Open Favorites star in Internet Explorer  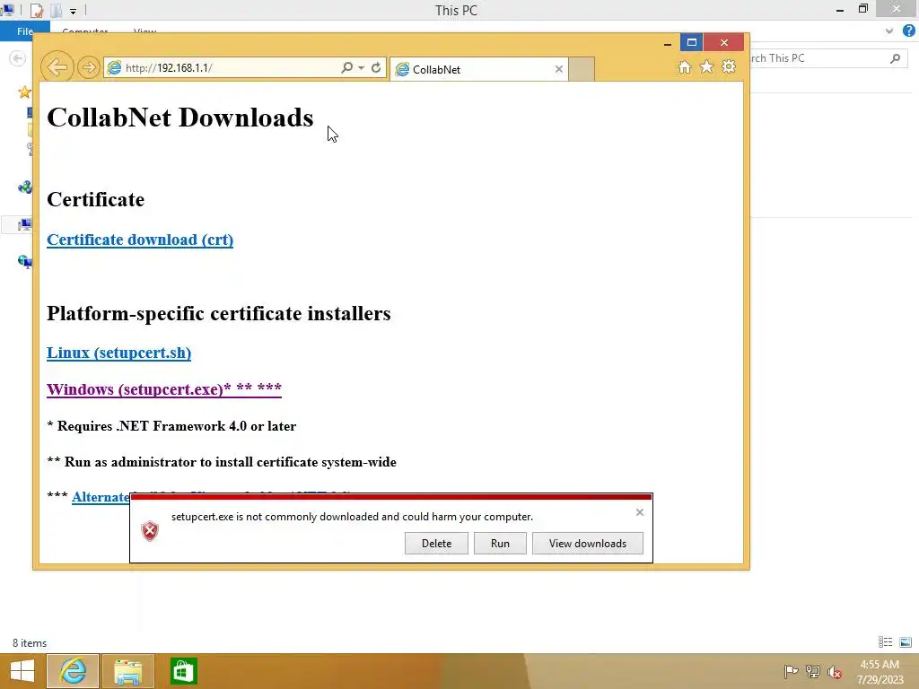coord(707,66)
